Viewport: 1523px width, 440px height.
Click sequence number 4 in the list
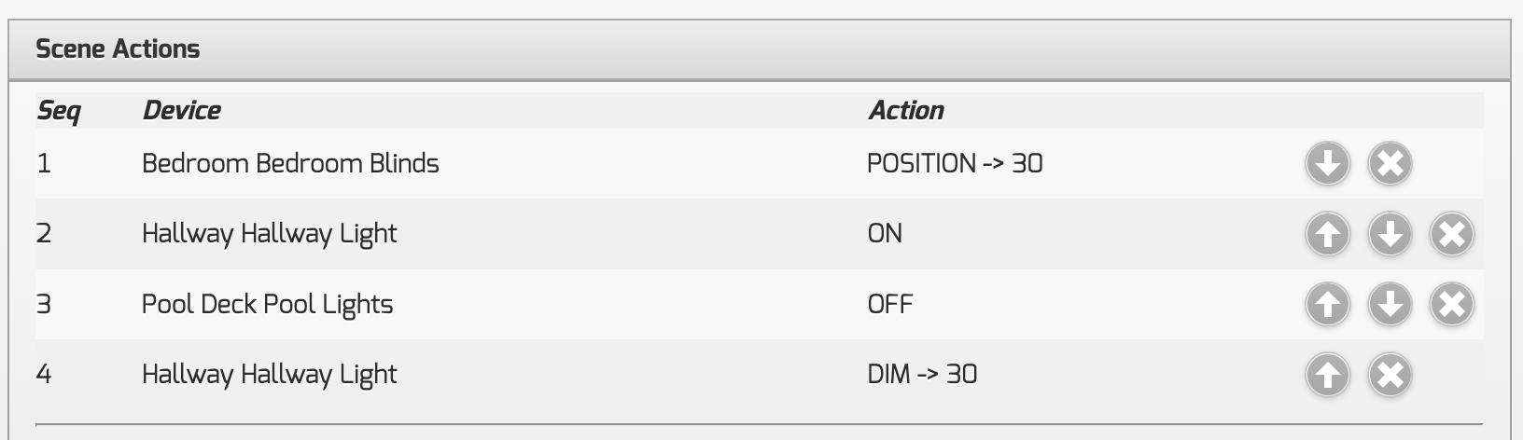[x=44, y=375]
